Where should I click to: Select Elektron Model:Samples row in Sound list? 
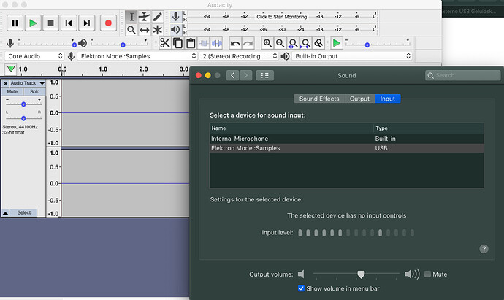point(346,148)
